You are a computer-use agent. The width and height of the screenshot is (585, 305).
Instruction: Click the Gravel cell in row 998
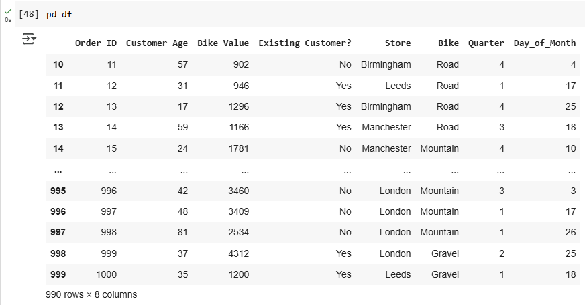445,253
